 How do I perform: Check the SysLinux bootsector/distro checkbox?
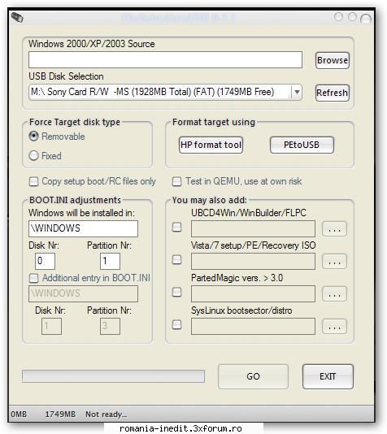point(176,324)
